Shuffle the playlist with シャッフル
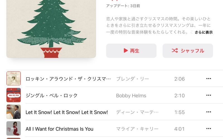Viewport: 223px width, 139px height. point(188,51)
